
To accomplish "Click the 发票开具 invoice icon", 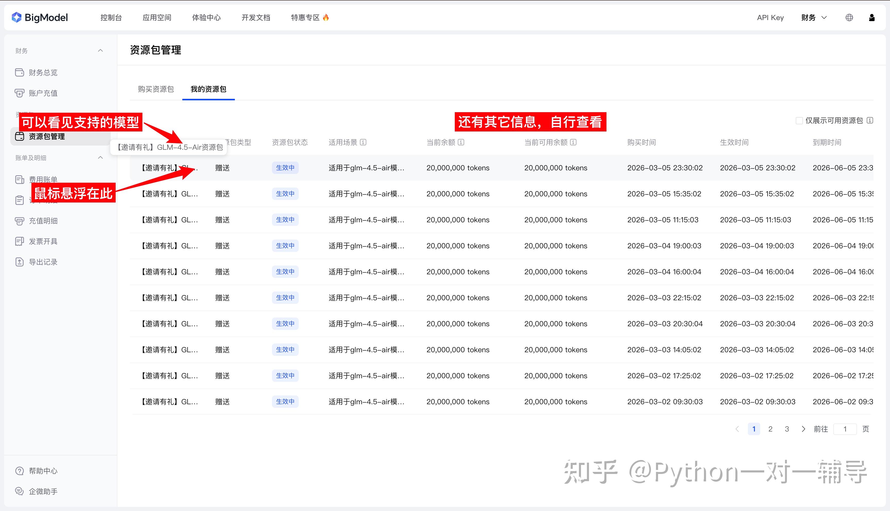I will click(20, 241).
